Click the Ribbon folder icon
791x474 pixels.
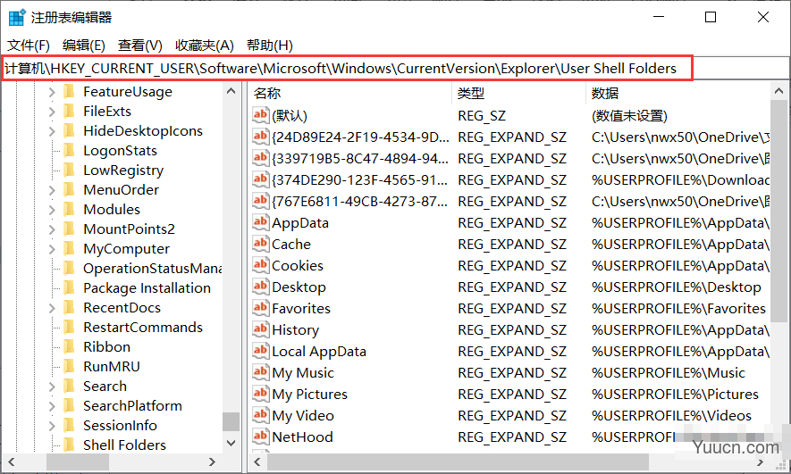tap(70, 347)
